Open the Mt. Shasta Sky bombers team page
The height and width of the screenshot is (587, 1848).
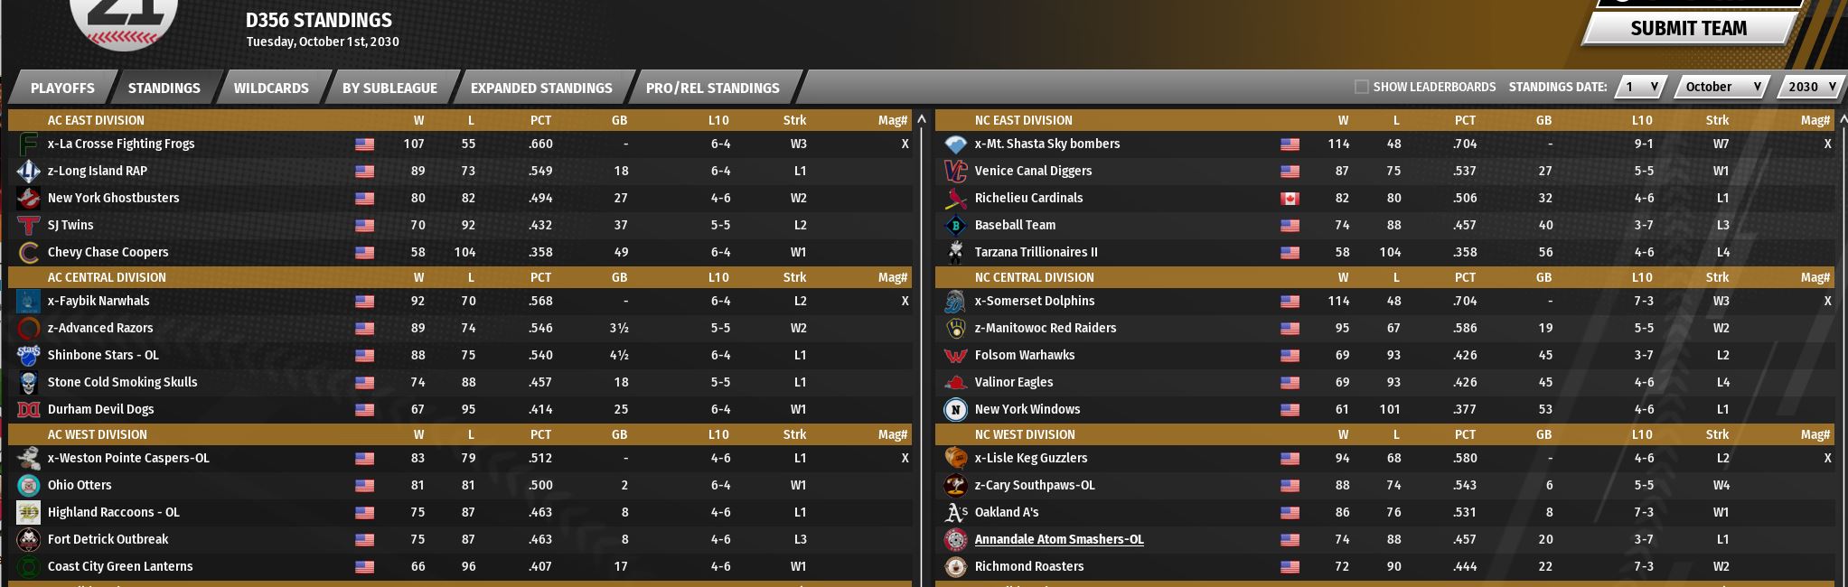(x=1046, y=144)
